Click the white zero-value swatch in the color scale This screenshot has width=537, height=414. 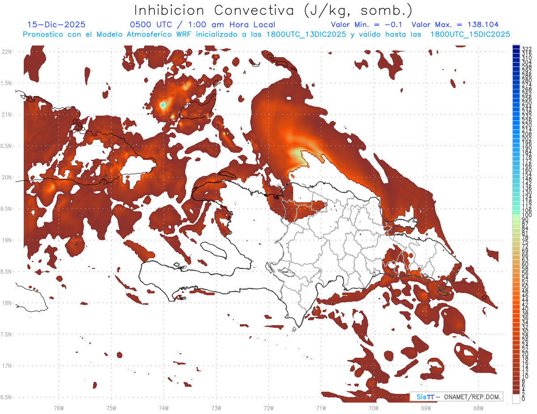point(516,400)
